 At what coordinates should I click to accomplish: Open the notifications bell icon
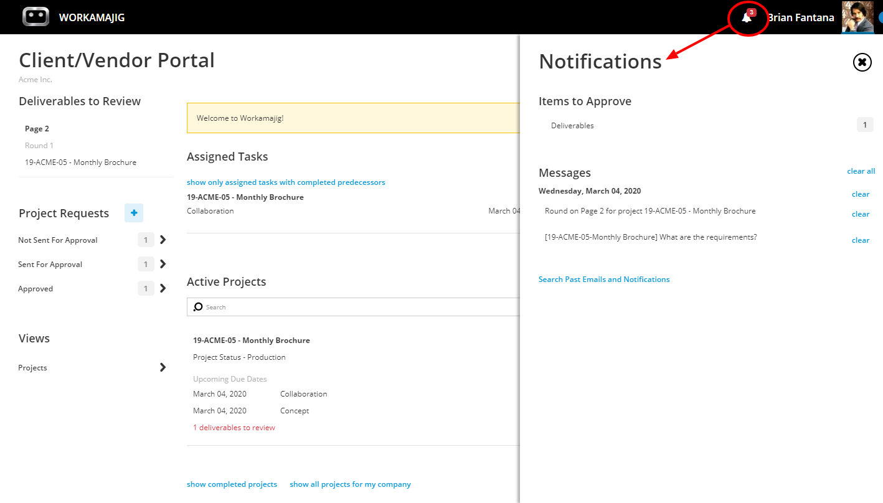pyautogui.click(x=746, y=17)
